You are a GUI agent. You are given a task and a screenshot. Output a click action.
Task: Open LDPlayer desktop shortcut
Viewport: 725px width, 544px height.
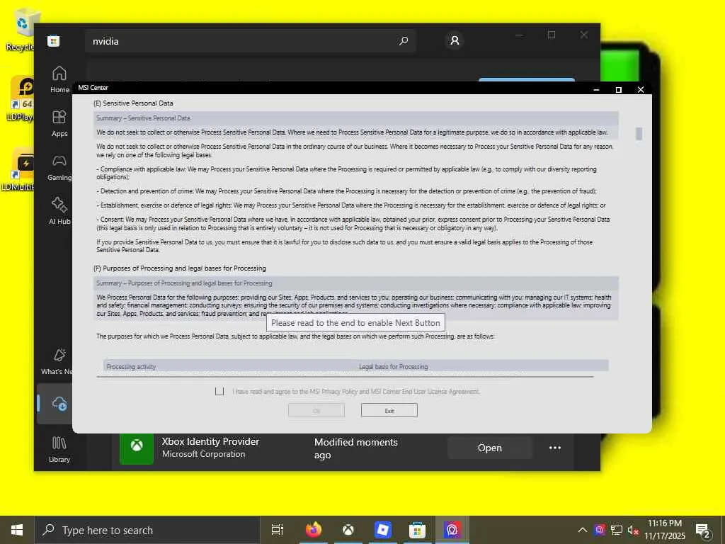point(21,99)
